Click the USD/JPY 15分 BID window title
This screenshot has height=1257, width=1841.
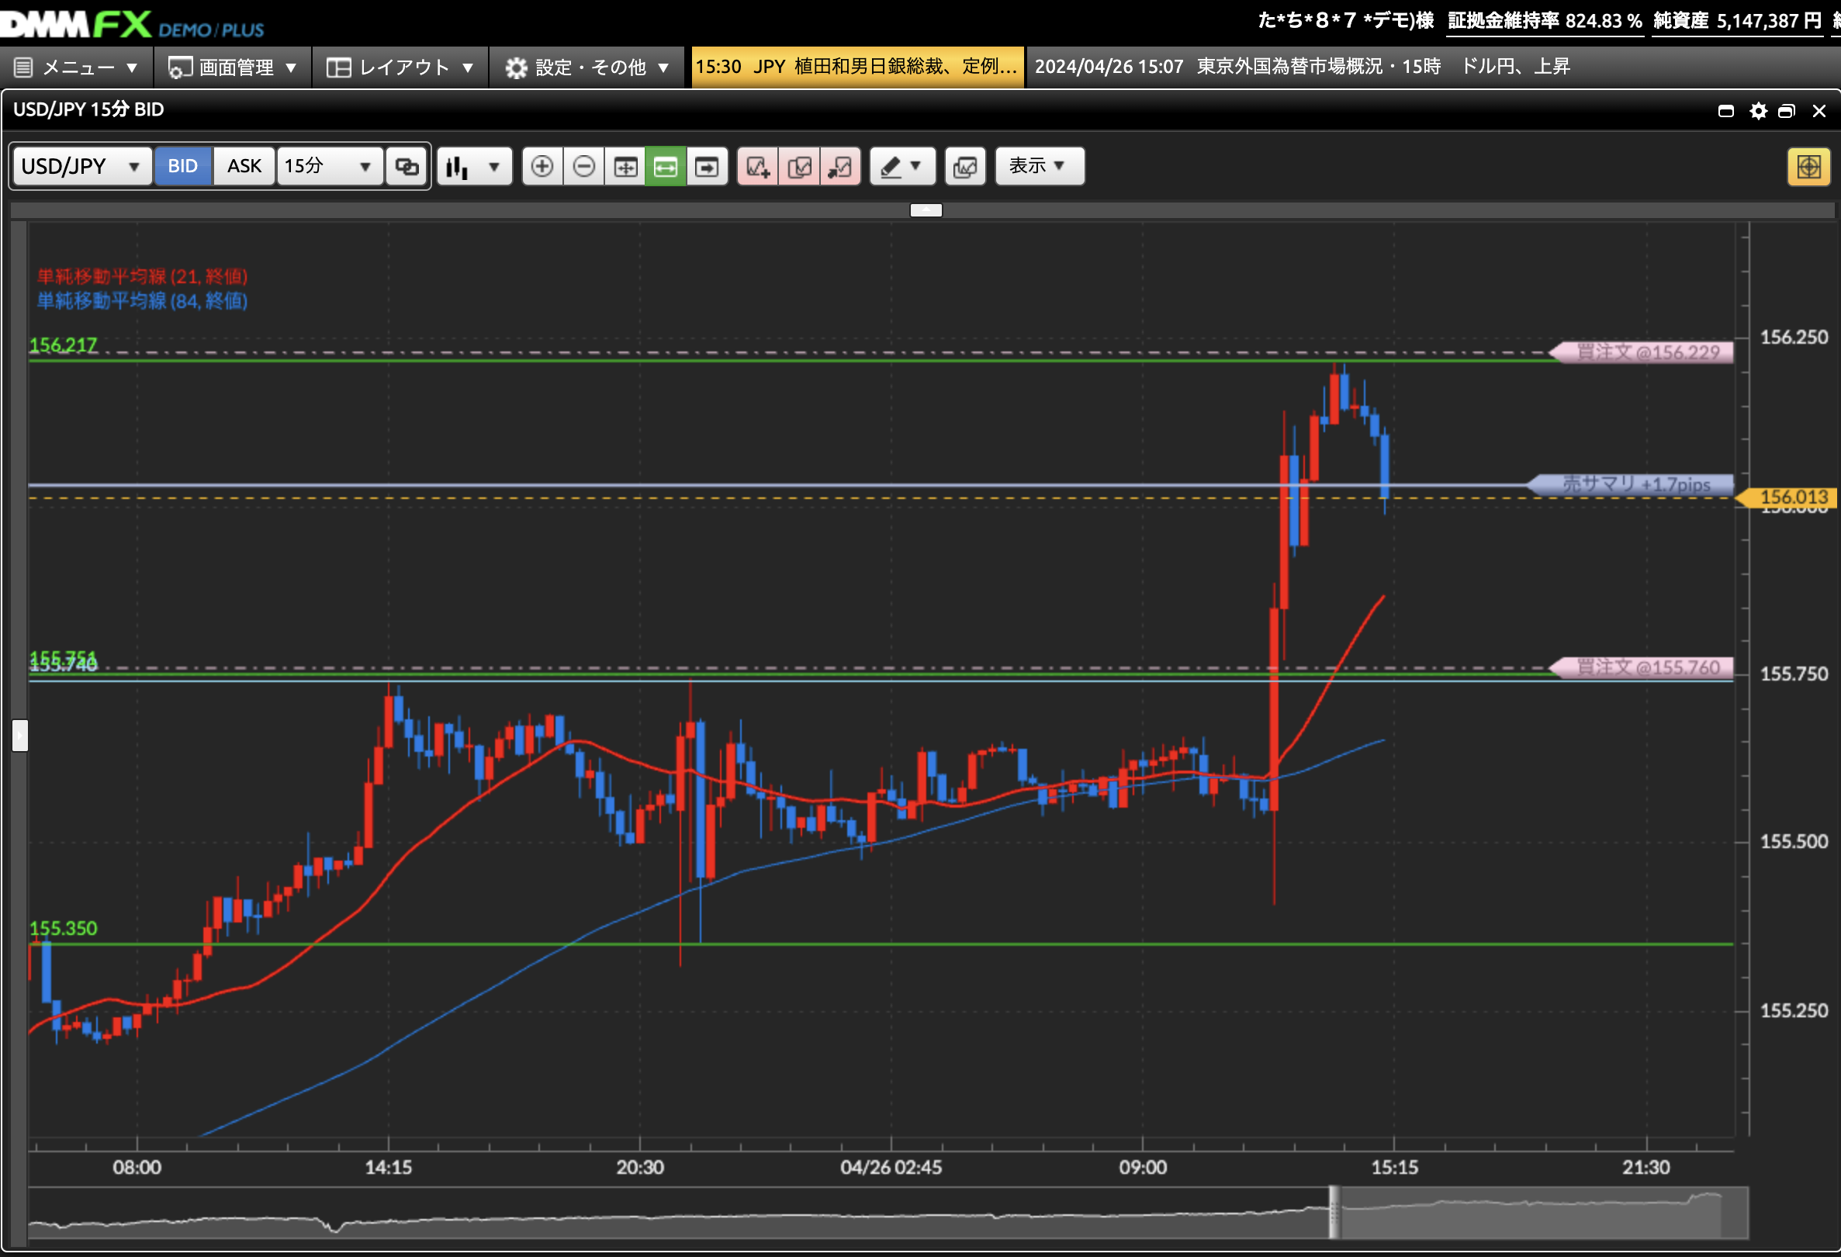88,110
